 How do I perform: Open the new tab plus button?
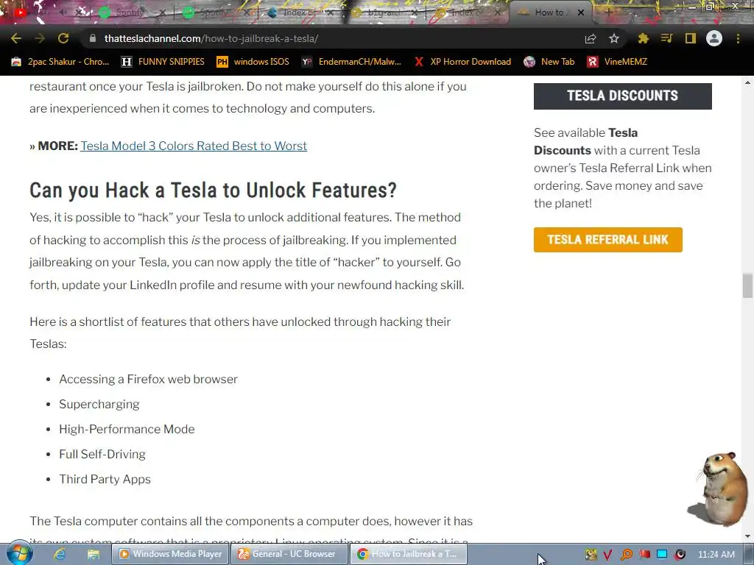(607, 13)
